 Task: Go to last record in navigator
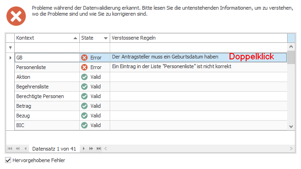click(x=99, y=148)
